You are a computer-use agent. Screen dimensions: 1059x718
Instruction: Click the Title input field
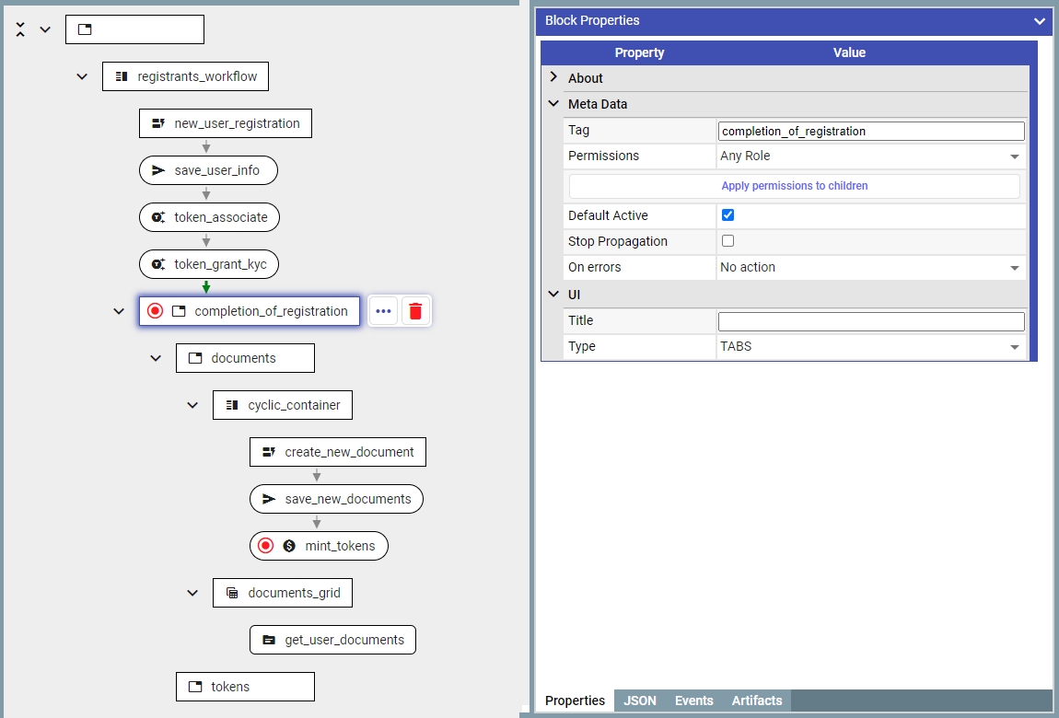870,321
